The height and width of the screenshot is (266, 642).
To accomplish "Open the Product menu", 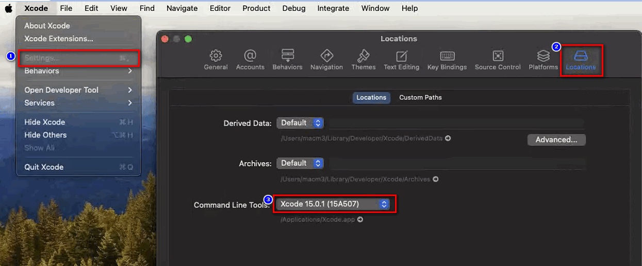I will point(256,8).
